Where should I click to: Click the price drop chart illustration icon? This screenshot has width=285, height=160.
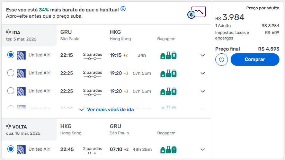pos(197,12)
